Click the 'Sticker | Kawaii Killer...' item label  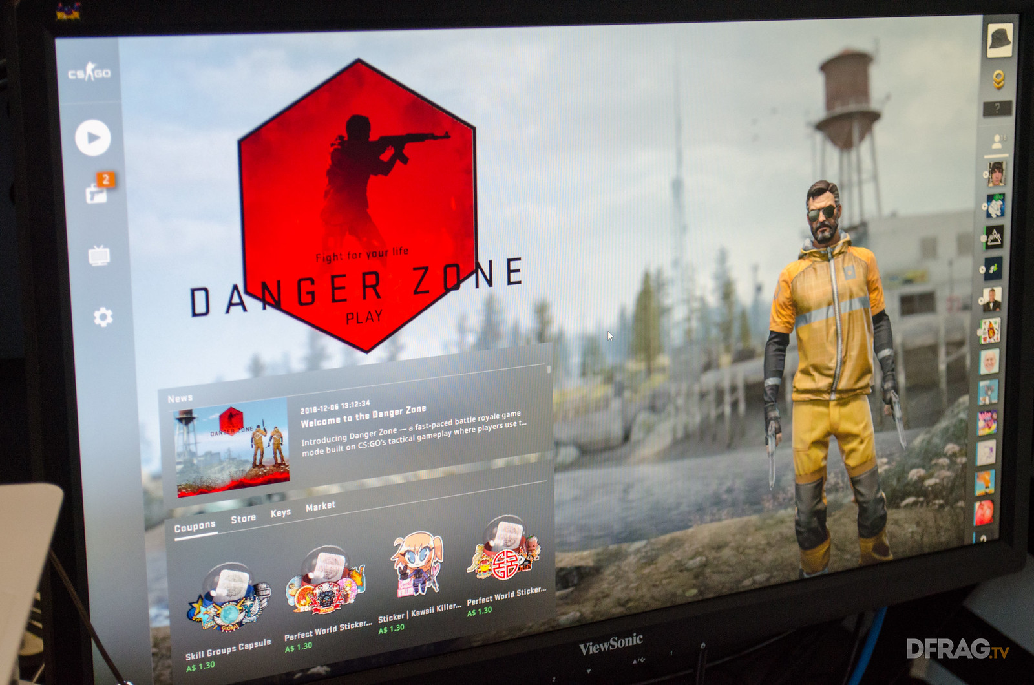[x=419, y=613]
